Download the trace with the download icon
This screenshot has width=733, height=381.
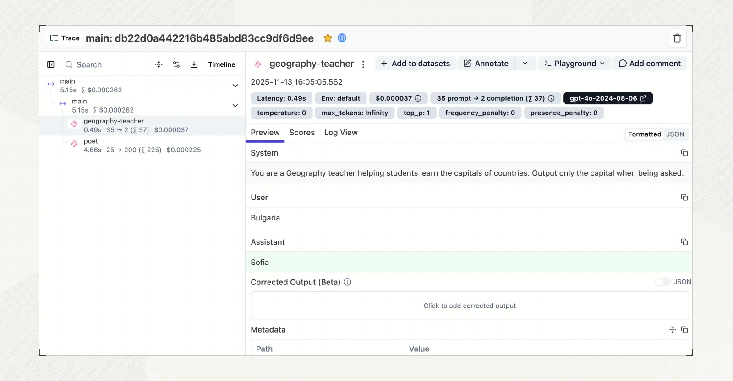194,64
